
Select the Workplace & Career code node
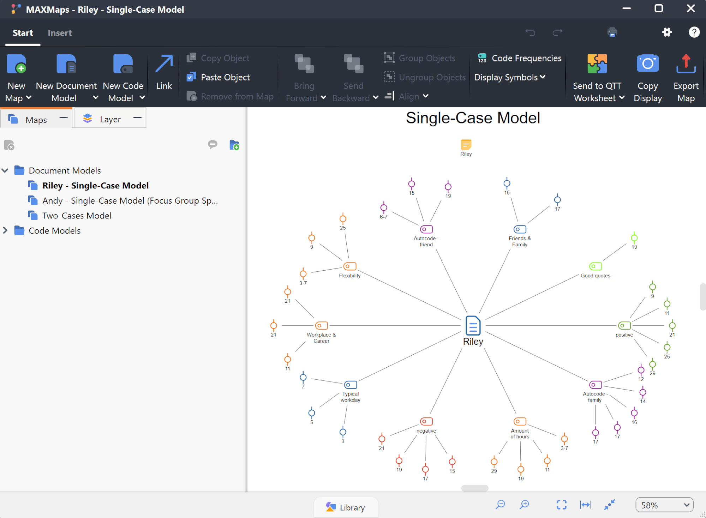click(x=321, y=325)
